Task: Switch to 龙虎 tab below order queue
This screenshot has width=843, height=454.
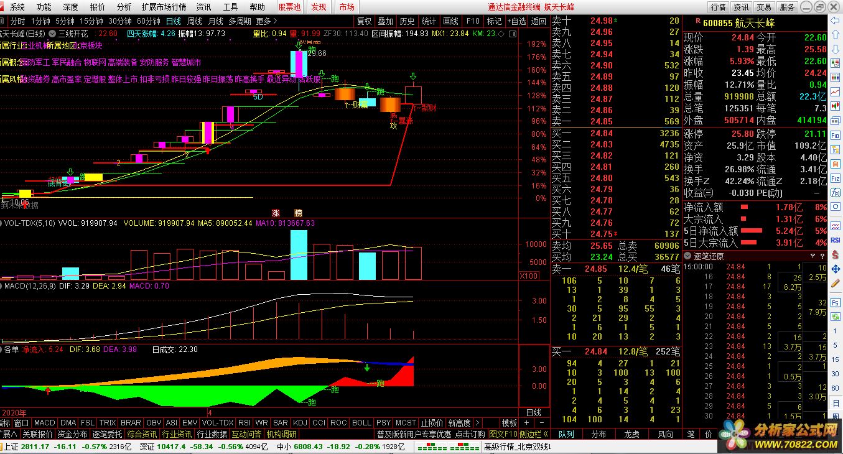Action: 631,434
